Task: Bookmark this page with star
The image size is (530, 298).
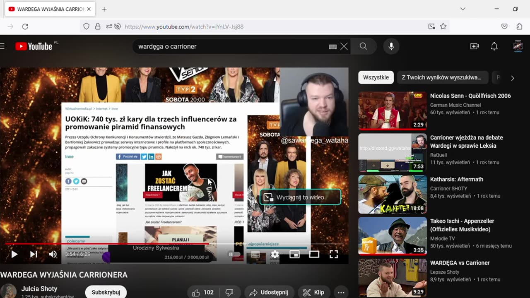Action: coord(443,26)
